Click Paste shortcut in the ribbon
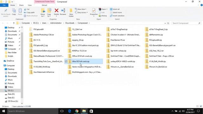The width and height of the screenshot is (203, 114). 31,16
